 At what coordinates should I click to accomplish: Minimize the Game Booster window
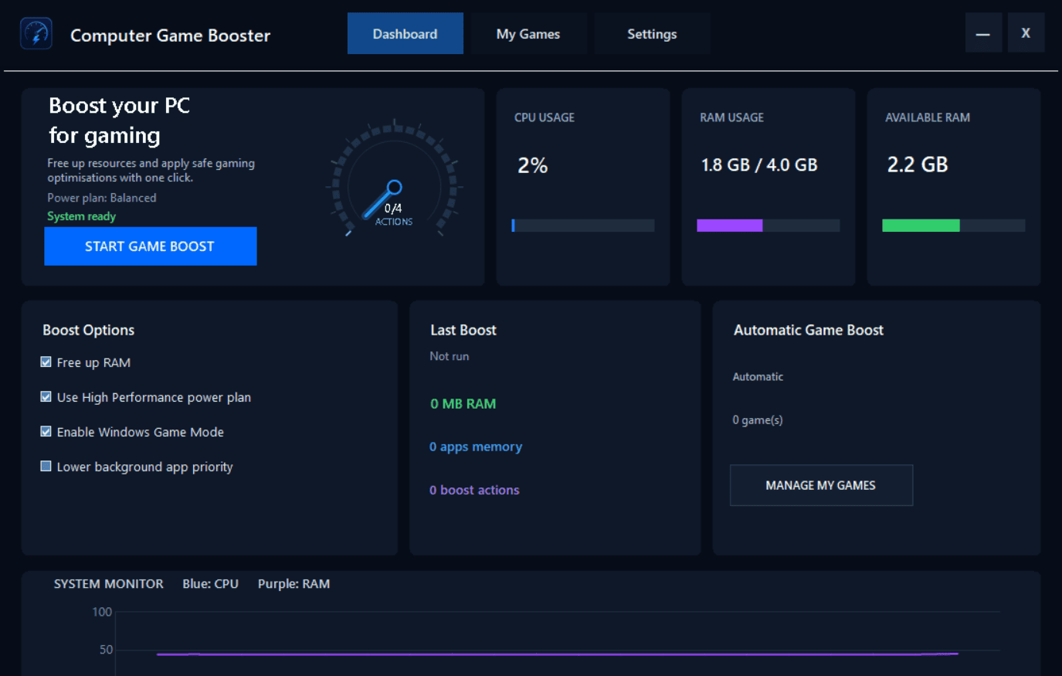click(x=983, y=33)
